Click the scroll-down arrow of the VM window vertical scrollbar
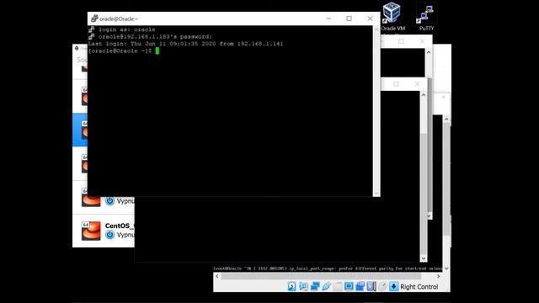Image resolution: width=539 pixels, height=303 pixels. [446, 268]
